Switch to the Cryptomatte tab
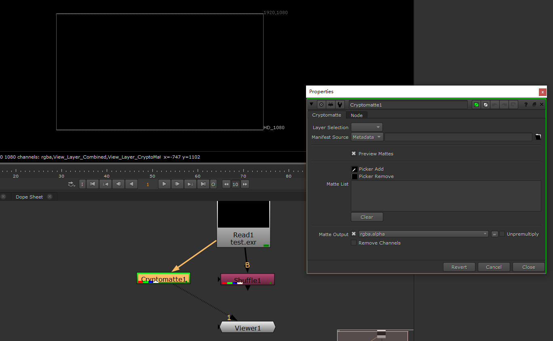This screenshot has height=341, width=553. point(327,115)
